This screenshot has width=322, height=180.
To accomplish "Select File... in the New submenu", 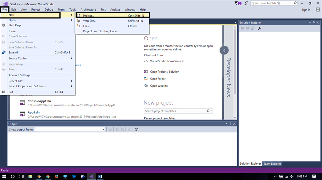I will [x=112, y=26].
